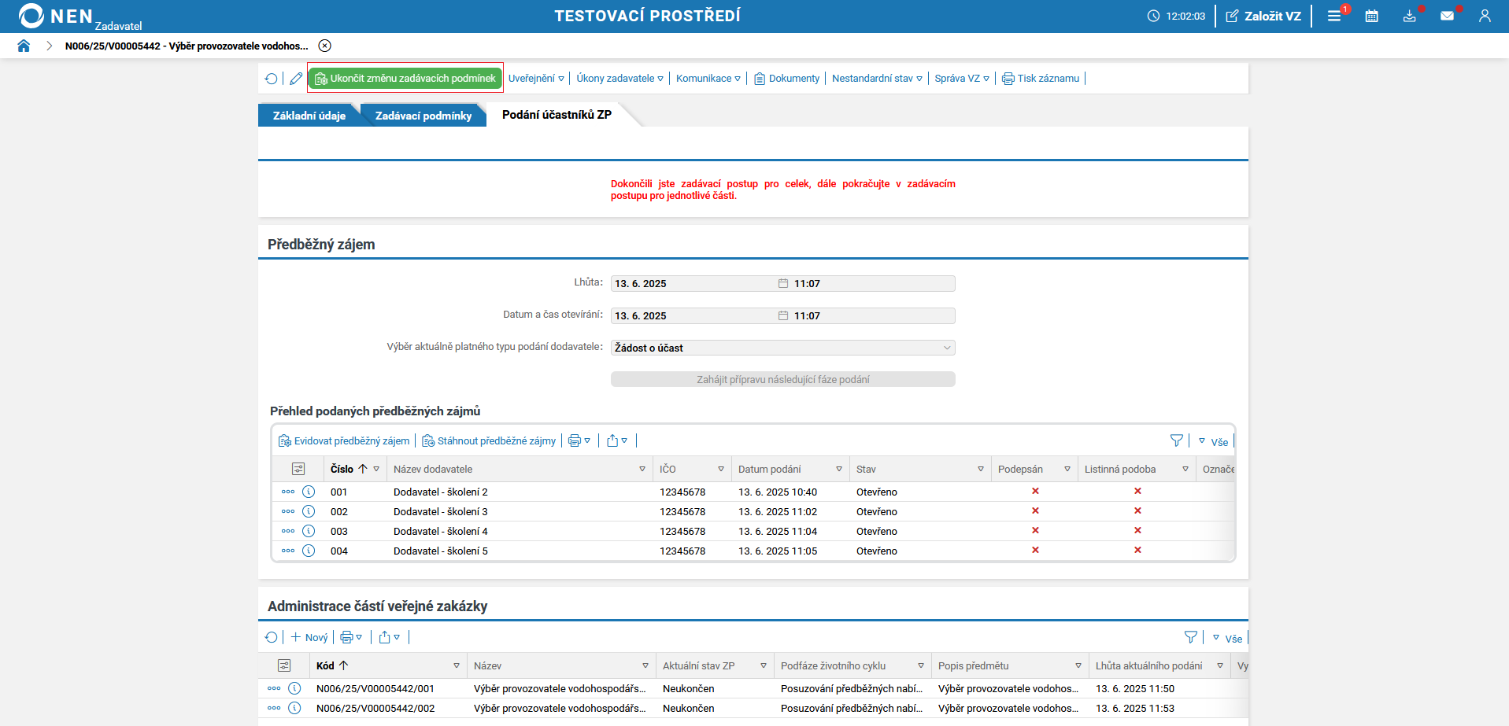Open column settings in Administrace částí table
This screenshot has height=726, width=1509.
(284, 665)
